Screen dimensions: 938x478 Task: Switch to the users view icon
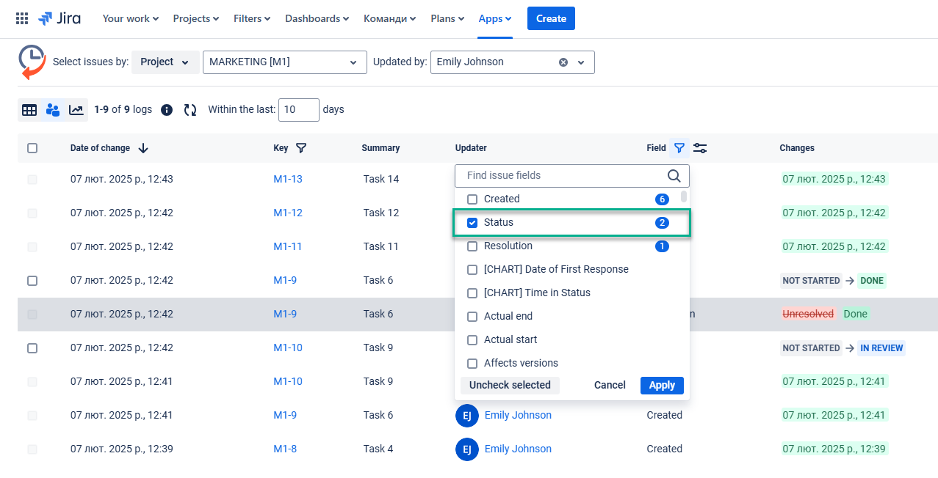53,110
